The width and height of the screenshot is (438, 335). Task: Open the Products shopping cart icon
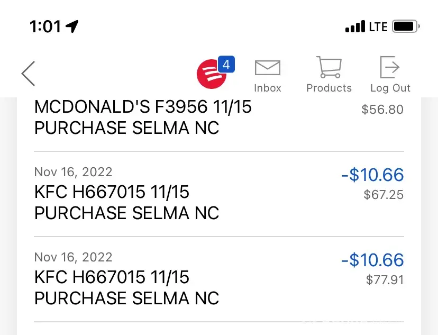[x=329, y=68]
